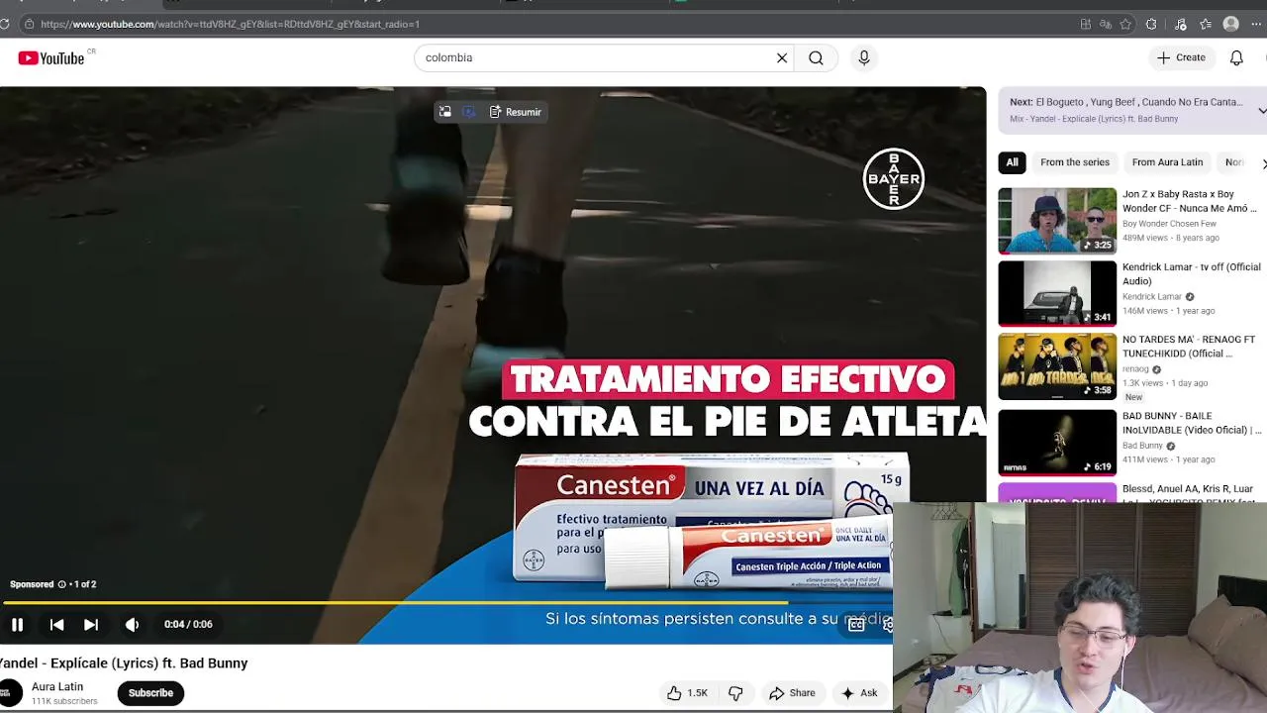Expand the Next queue panel chevron
Viewport: 1267px width, 713px height.
pyautogui.click(x=1261, y=110)
